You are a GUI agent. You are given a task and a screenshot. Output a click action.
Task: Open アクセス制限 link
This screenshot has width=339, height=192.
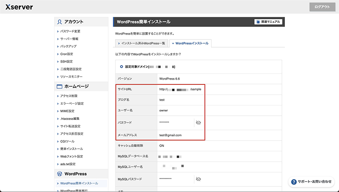69,96
